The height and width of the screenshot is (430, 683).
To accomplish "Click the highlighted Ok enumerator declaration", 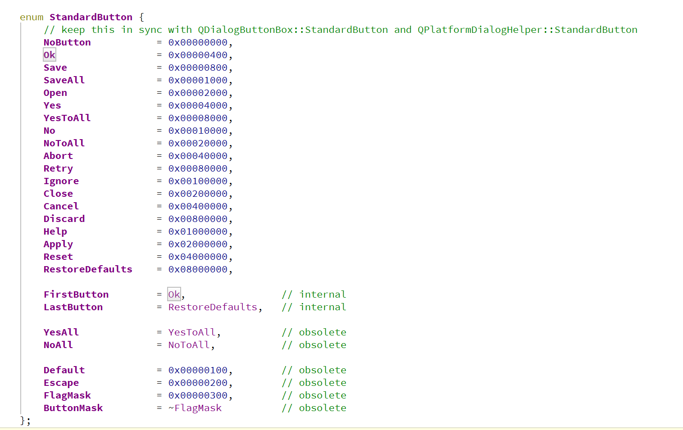I will point(50,55).
